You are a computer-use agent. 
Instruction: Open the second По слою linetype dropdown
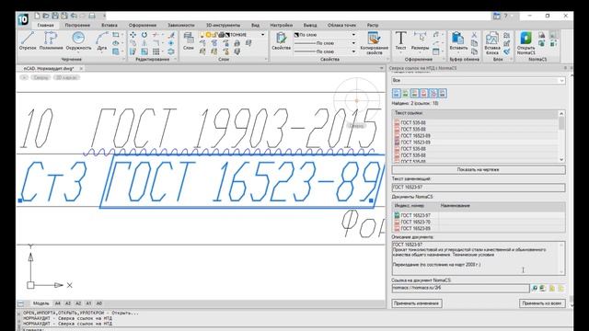pos(353,43)
